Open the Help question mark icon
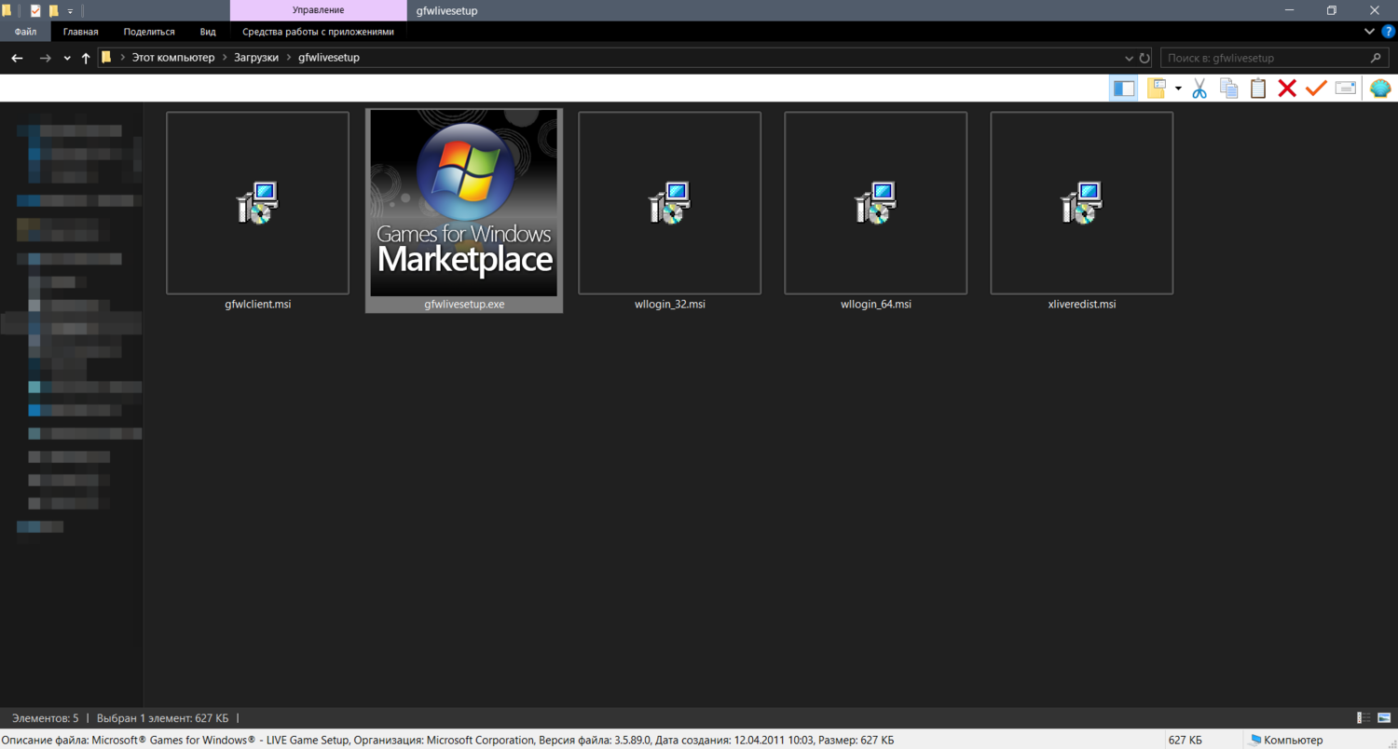Image resolution: width=1398 pixels, height=749 pixels. (1388, 32)
